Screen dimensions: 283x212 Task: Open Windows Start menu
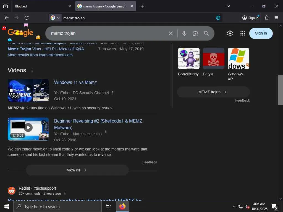click(x=7, y=206)
